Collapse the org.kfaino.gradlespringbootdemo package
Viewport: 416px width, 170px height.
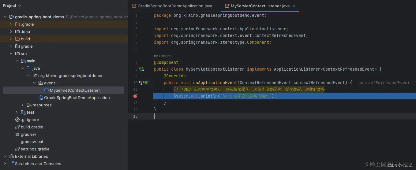tap(28, 76)
